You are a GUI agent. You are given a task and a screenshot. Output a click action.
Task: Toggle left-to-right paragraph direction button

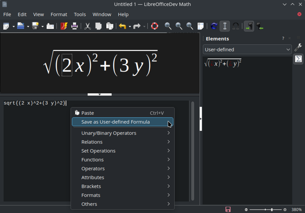(x=249, y=26)
